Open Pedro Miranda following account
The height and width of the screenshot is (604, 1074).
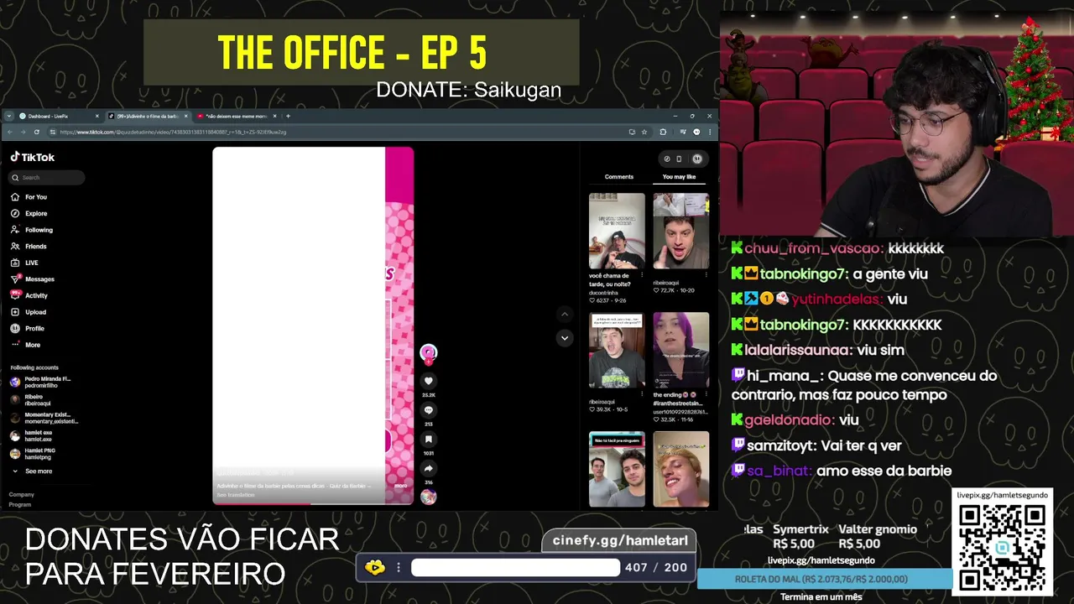pyautogui.click(x=42, y=382)
